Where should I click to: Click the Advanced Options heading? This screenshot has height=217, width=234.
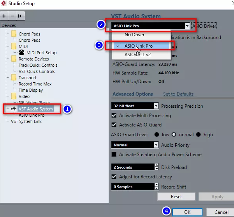coord(133,94)
